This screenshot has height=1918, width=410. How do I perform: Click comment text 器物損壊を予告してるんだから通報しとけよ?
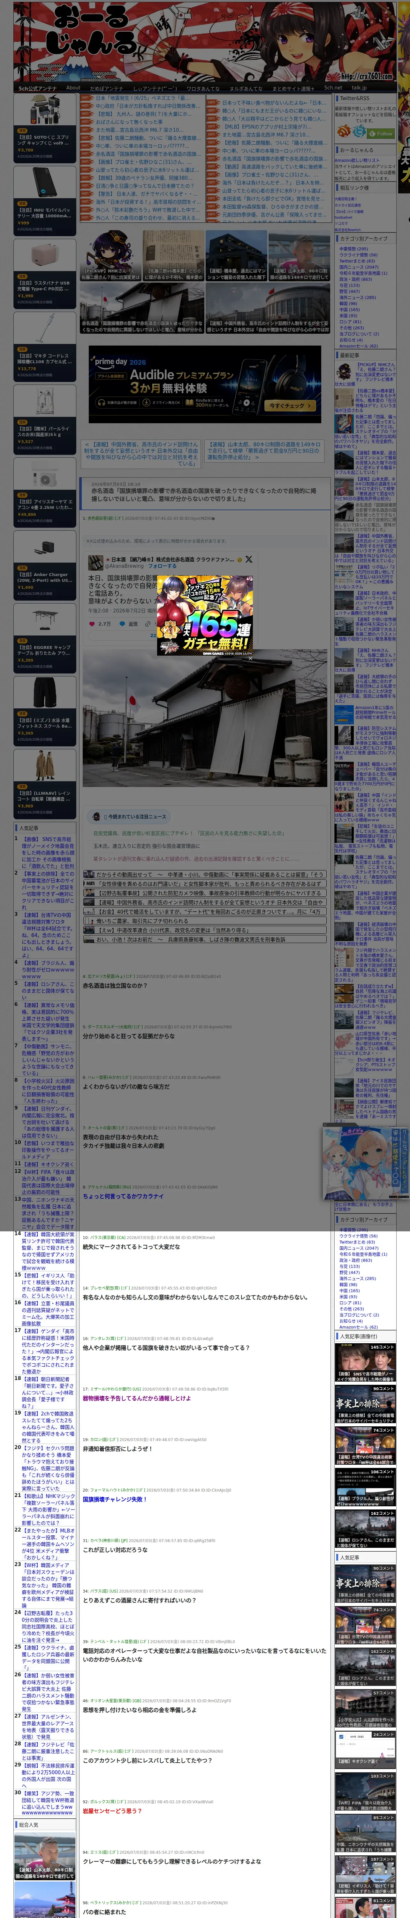click(137, 1398)
